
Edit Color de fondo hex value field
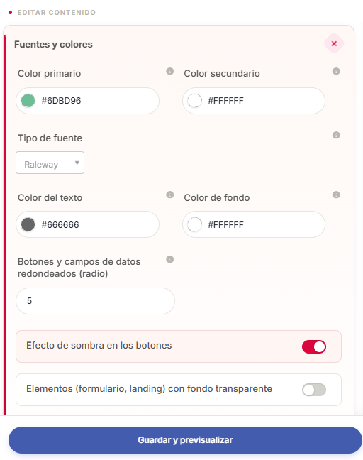[254, 225]
